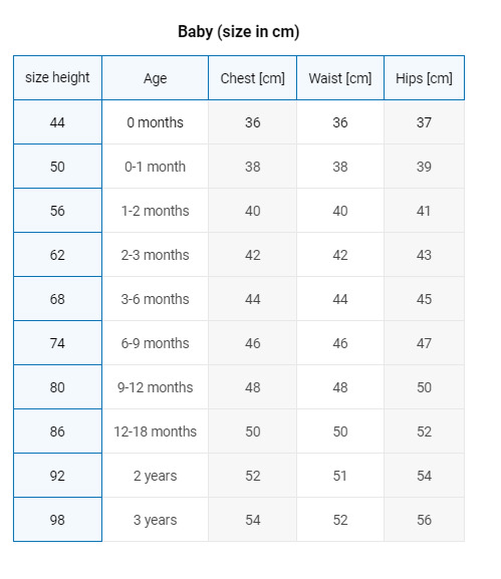
Task: Click the Age column header
Action: [x=155, y=78]
